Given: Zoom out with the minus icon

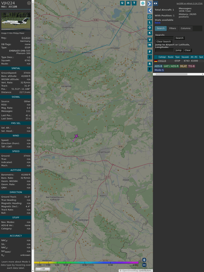Looking at the screenshot, I should pos(144,265).
